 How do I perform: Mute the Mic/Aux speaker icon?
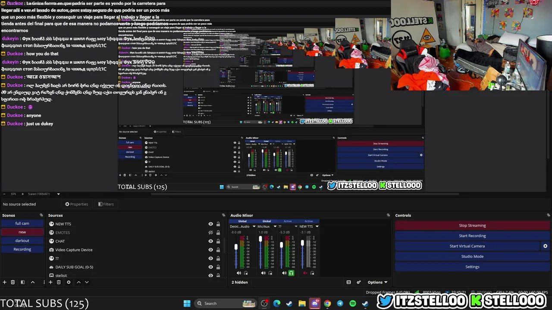(x=263, y=273)
